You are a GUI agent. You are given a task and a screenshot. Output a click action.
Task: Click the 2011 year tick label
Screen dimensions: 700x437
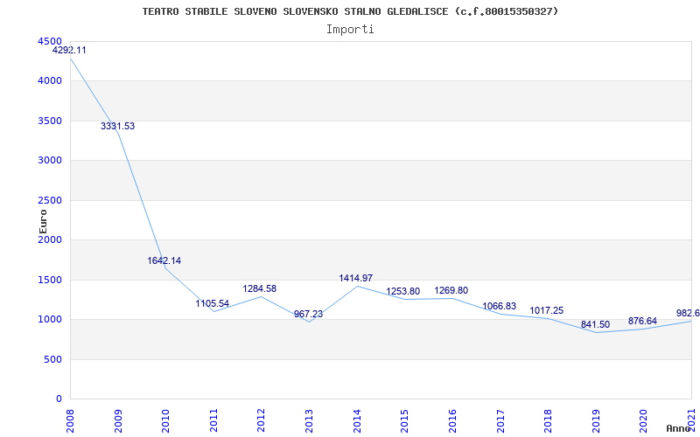click(x=213, y=420)
